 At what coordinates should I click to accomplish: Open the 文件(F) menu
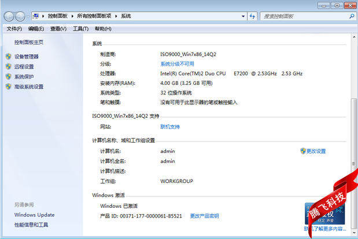coord(14,29)
